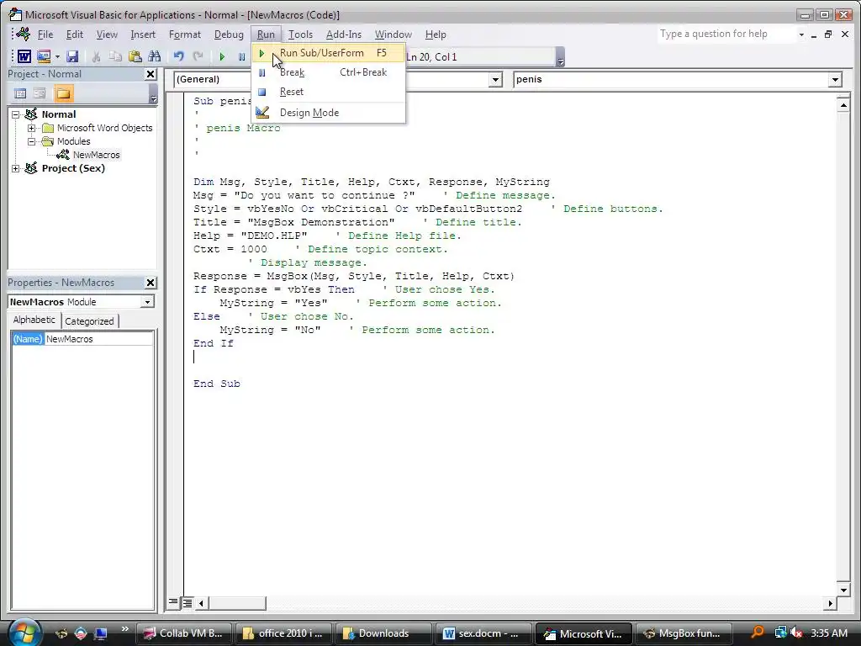861x646 pixels.
Task: Click the vertical scrollbar down arrow
Action: pyautogui.click(x=843, y=590)
